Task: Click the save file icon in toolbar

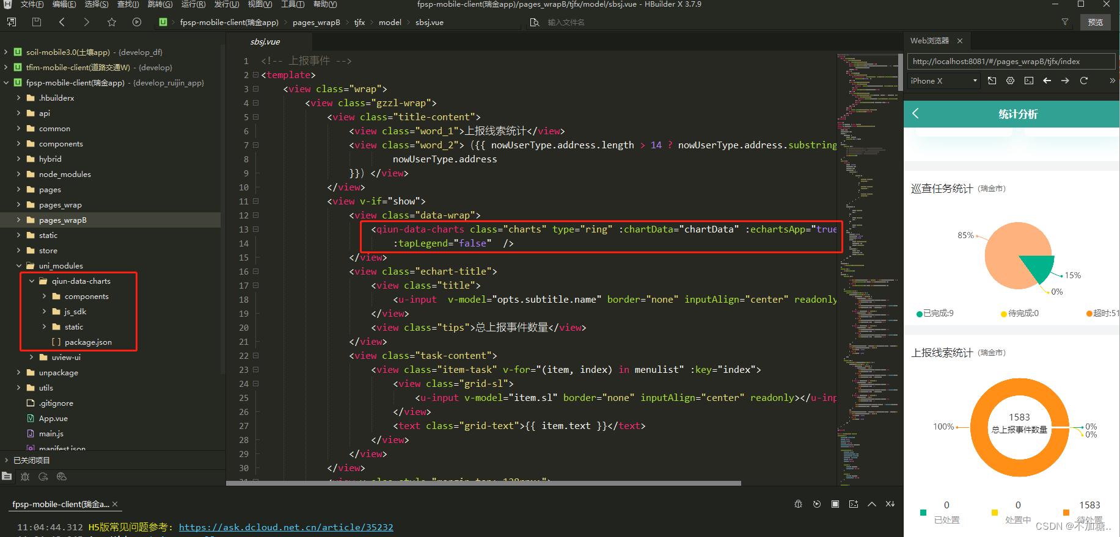Action: click(37, 22)
